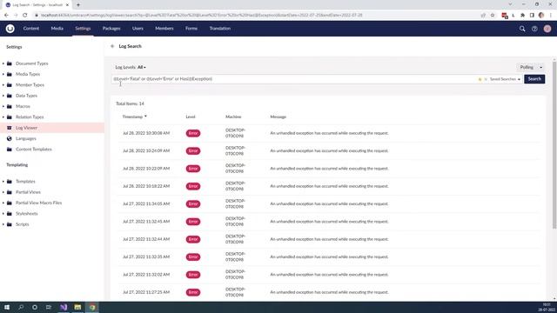
Task: Open Task View on the taskbar
Action: [49, 307]
